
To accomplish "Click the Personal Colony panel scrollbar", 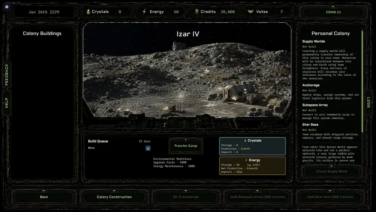I will click(x=362, y=82).
